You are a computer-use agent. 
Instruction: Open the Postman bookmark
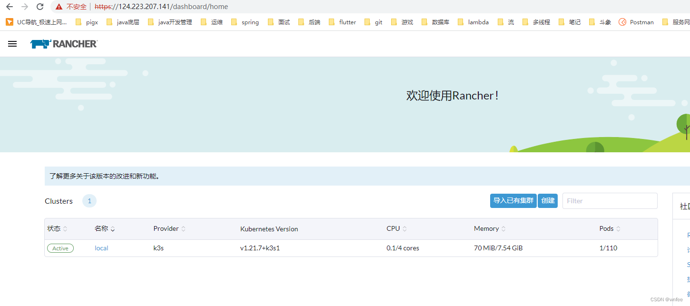coord(636,22)
